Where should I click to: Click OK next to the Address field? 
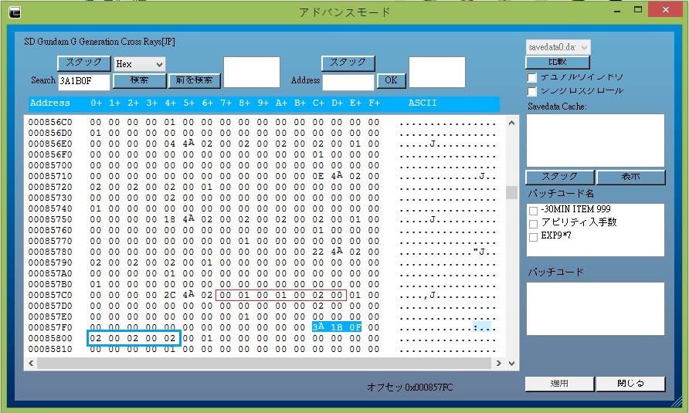pyautogui.click(x=391, y=80)
